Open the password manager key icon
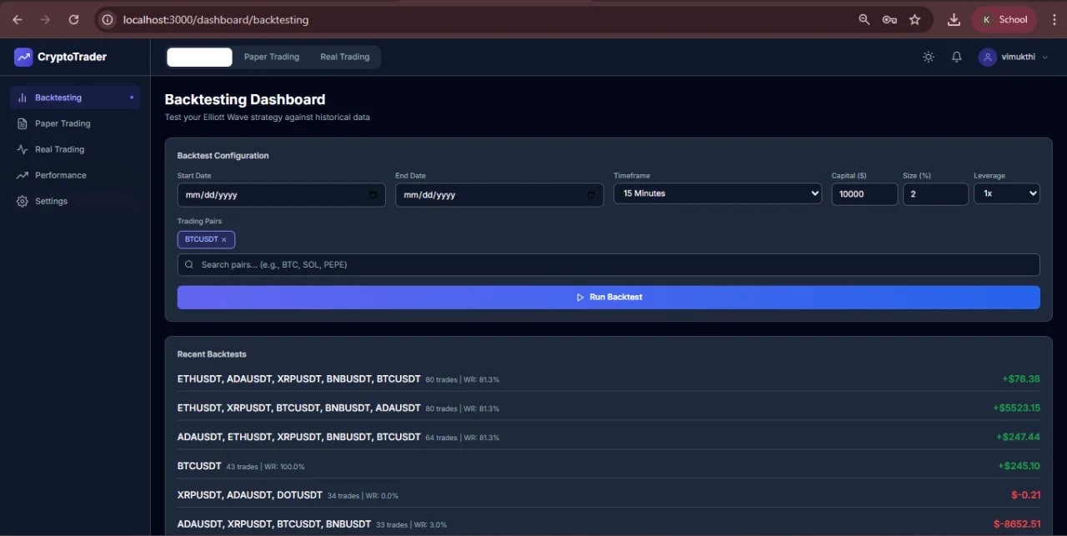 [889, 19]
